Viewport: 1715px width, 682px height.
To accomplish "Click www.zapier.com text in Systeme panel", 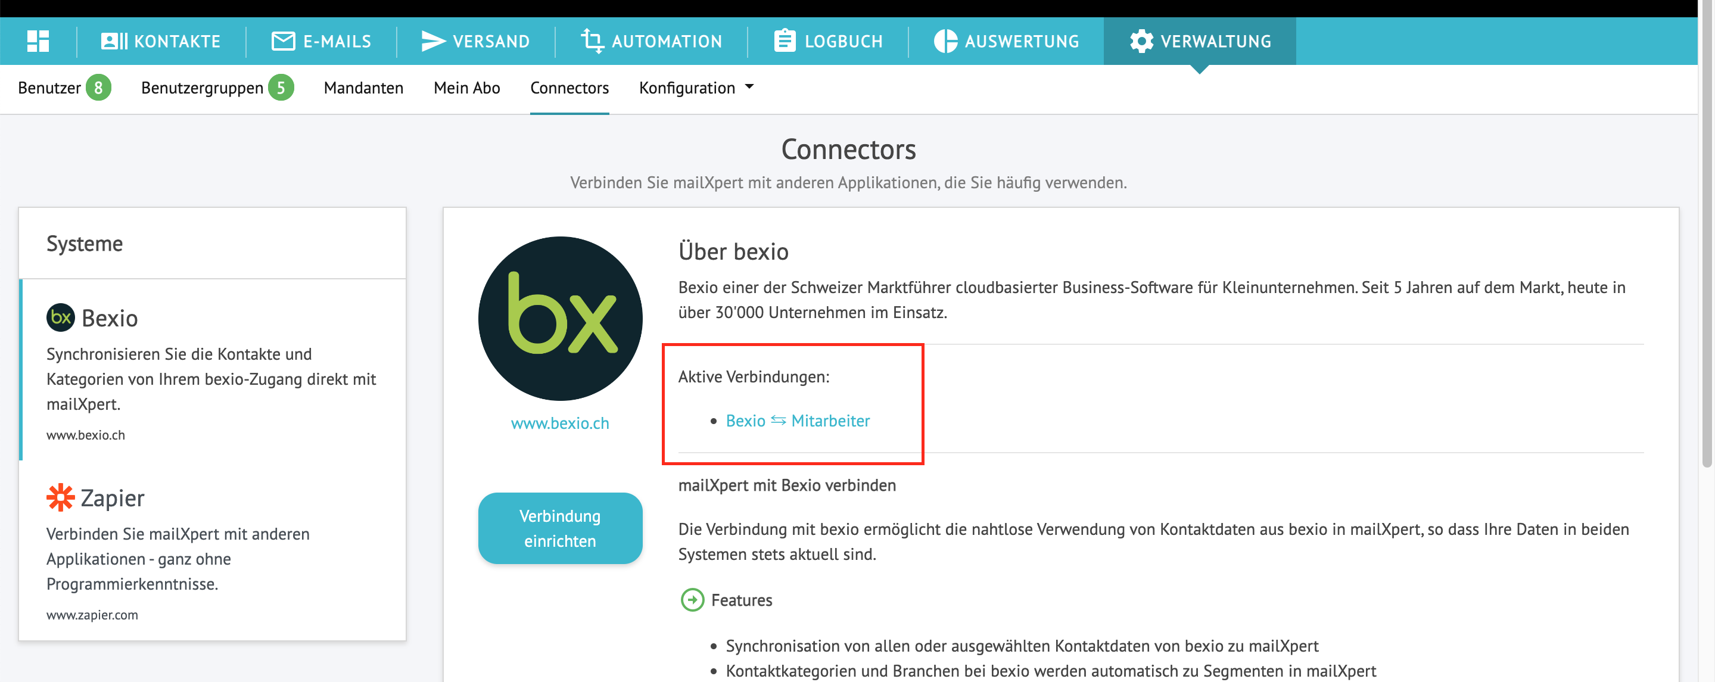I will [92, 615].
